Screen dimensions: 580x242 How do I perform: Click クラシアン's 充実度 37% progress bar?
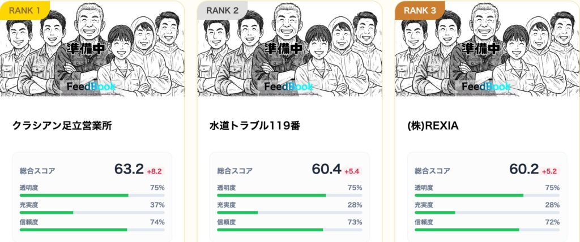pyautogui.click(x=92, y=213)
